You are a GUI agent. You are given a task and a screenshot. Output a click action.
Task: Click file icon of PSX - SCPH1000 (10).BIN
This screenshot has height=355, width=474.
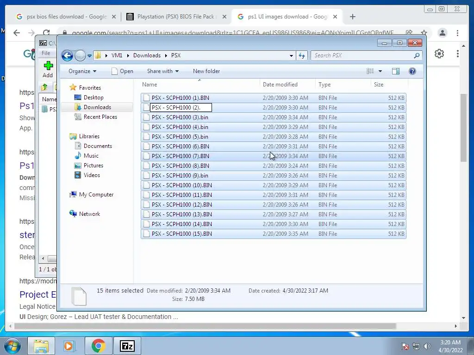tap(146, 185)
